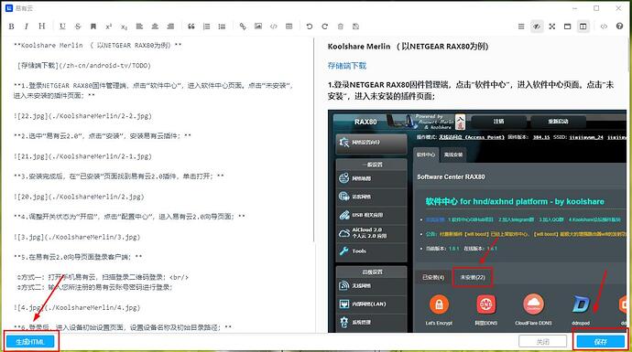Apply strikethrough formatting
632x352 pixels.
coord(77,27)
